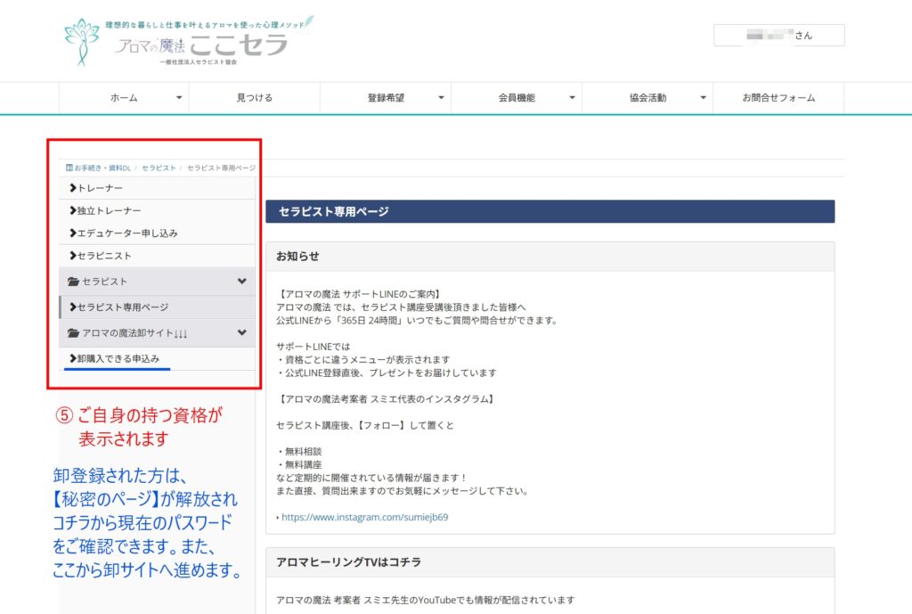912x614 pixels.
Task: Click the user name box at top right
Action: coord(778,36)
